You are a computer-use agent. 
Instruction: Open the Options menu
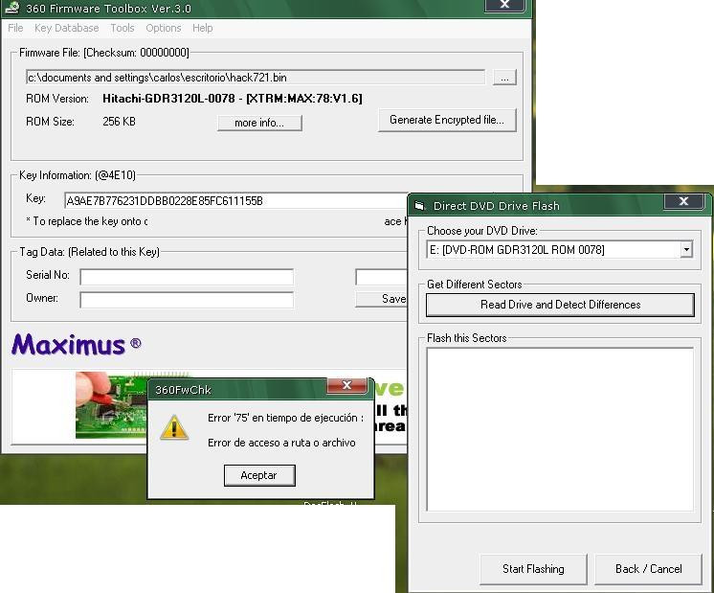(x=164, y=28)
